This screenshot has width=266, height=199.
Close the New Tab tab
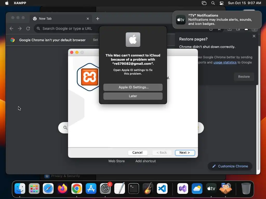click(88, 19)
